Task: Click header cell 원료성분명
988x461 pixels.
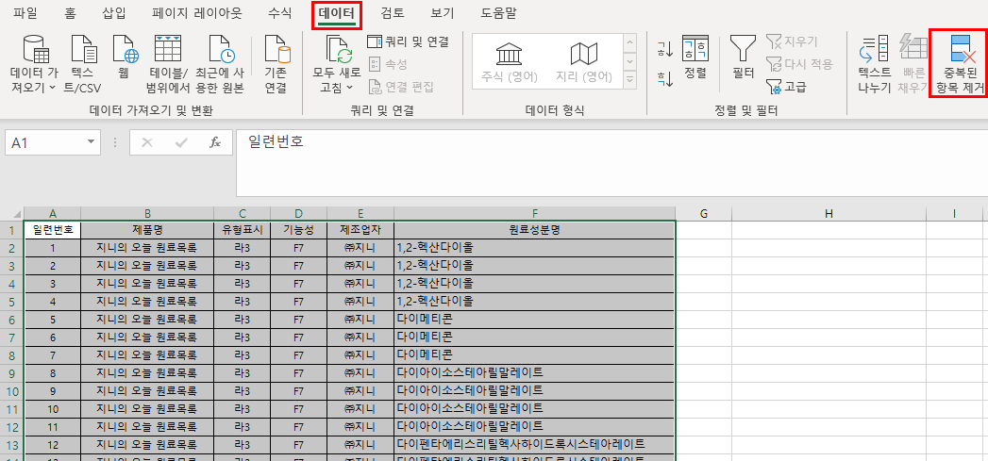Action: 535,230
